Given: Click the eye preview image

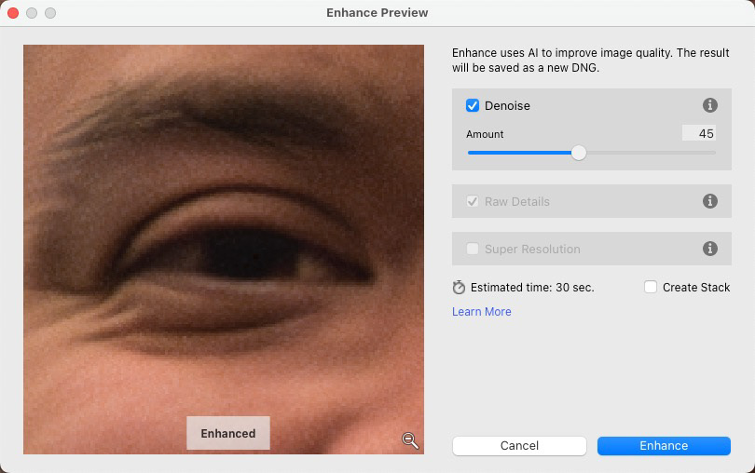Looking at the screenshot, I should tap(224, 250).
